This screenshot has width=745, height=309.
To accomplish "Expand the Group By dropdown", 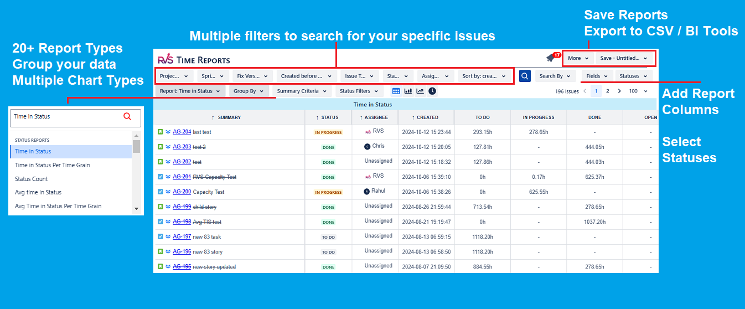I will [248, 91].
